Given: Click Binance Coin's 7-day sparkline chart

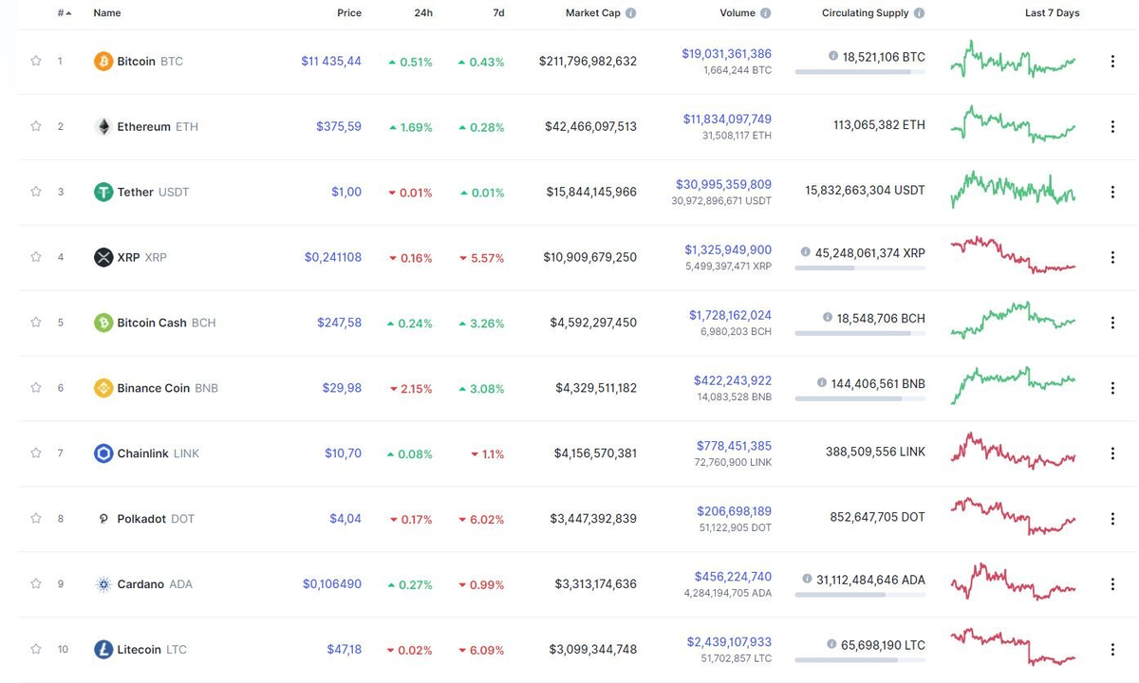Looking at the screenshot, I should point(1013,384).
